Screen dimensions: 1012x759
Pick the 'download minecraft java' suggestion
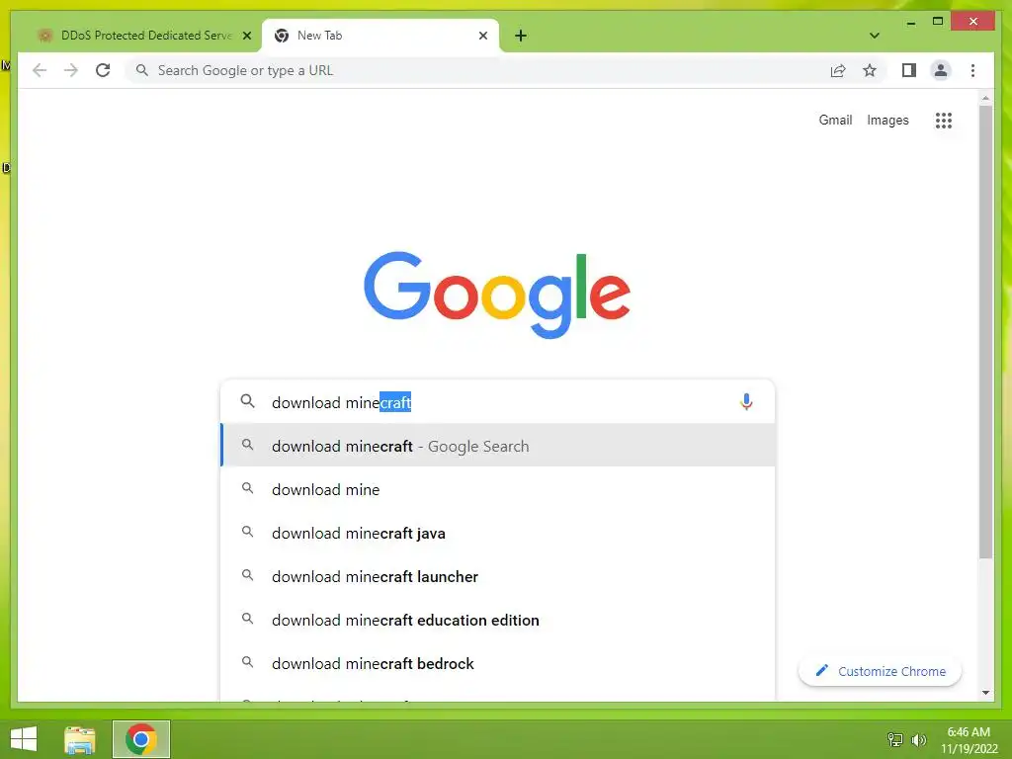(x=498, y=533)
